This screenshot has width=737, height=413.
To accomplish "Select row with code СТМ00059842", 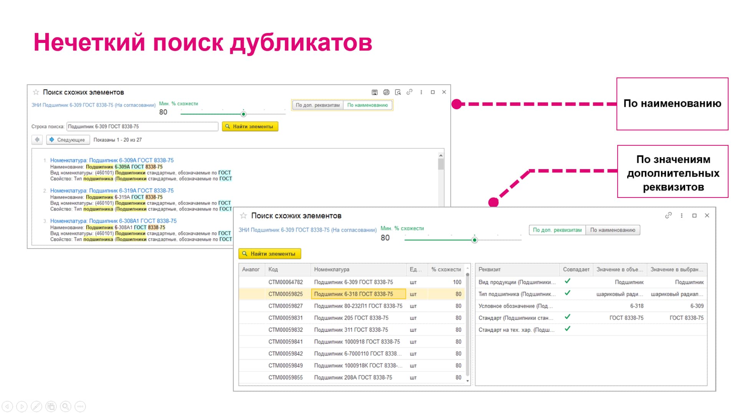I will 352,354.
